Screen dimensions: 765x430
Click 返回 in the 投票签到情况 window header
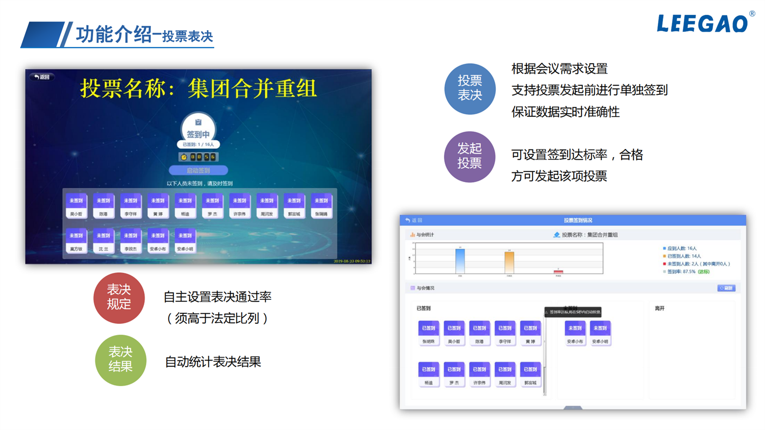click(x=414, y=220)
